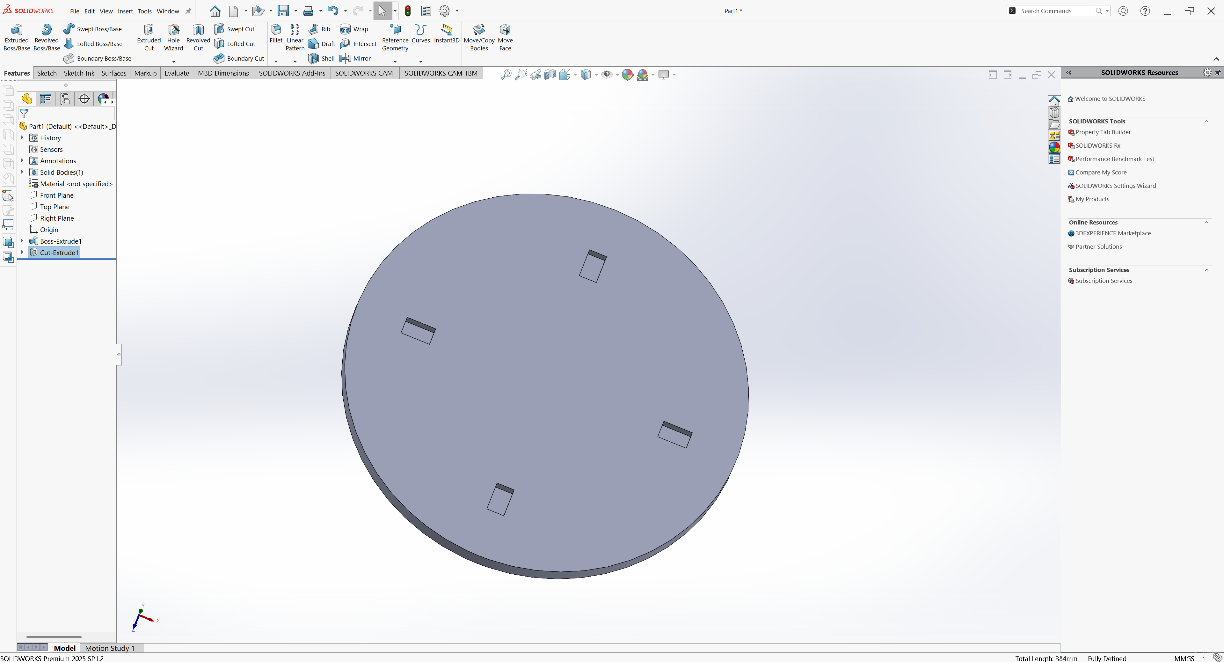Pin the SOLIDWORKS Resources task pane
Screen dimensions: 1224x662
(1218, 73)
